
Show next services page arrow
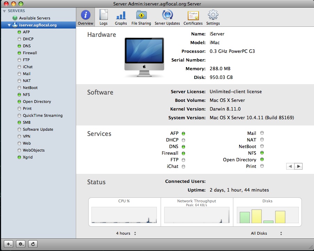pyautogui.click(x=298, y=166)
